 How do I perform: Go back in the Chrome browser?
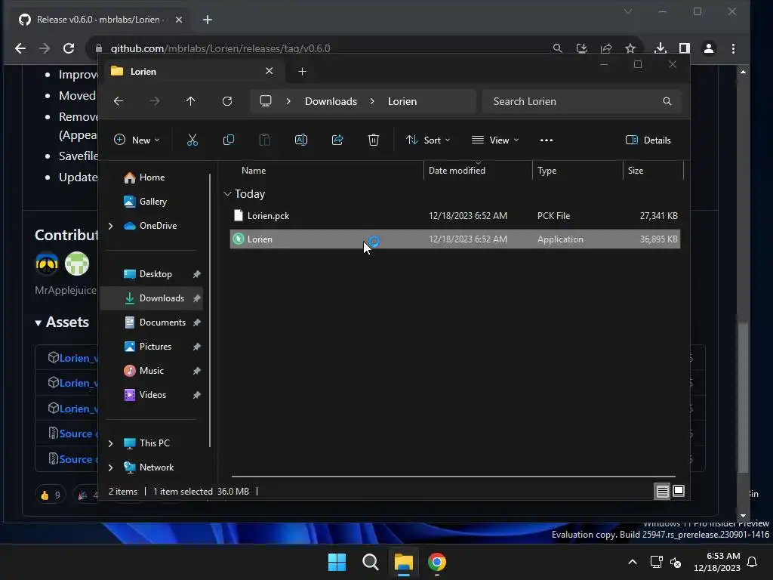pyautogui.click(x=20, y=48)
